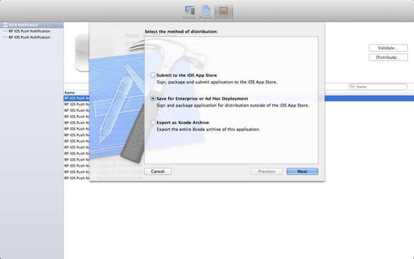Select the Archives toolbar icon
414x259 pixels.
point(223,12)
